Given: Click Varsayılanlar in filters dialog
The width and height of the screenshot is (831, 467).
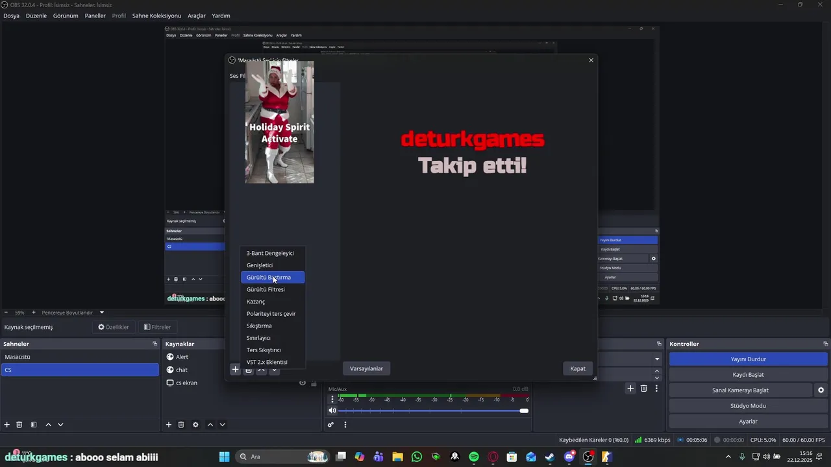Looking at the screenshot, I should pyautogui.click(x=366, y=368).
